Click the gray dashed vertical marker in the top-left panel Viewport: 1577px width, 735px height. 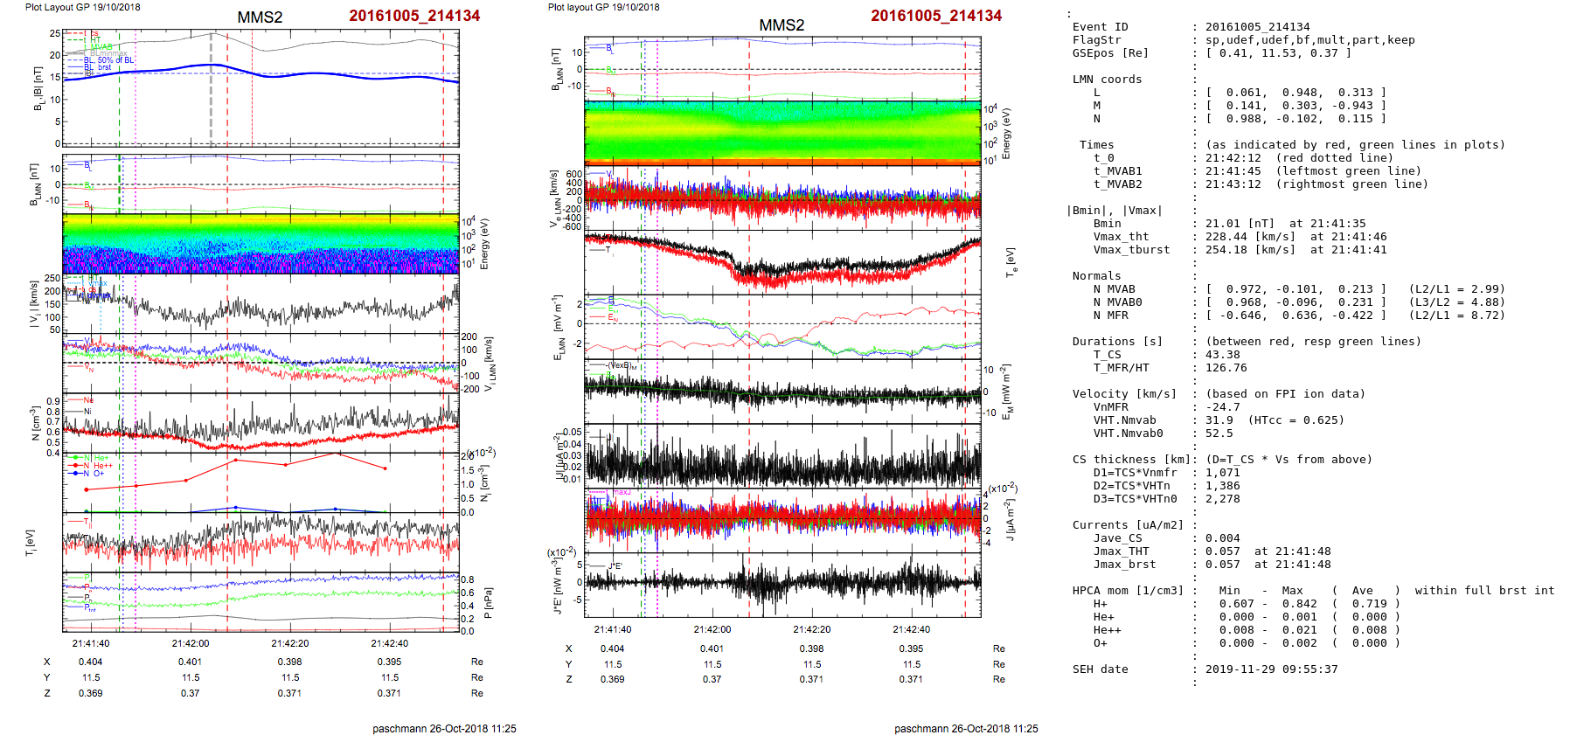coord(211,87)
